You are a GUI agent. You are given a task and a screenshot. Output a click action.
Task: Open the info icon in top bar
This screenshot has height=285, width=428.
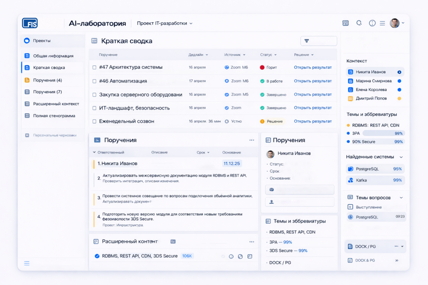tap(372, 23)
